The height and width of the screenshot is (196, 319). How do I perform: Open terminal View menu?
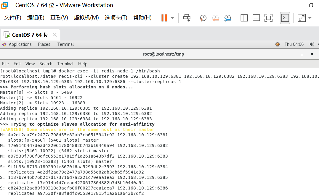[30, 64]
